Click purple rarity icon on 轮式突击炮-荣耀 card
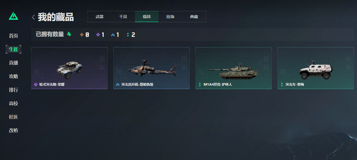Viewport: 357px width, 160px height. pos(35,84)
